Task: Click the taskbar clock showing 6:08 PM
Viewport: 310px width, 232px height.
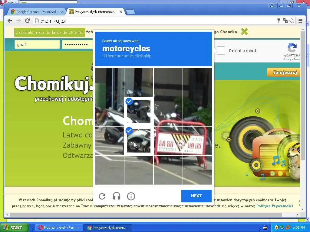Action: point(299,227)
